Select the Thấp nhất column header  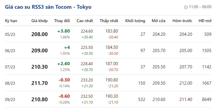click(109, 21)
